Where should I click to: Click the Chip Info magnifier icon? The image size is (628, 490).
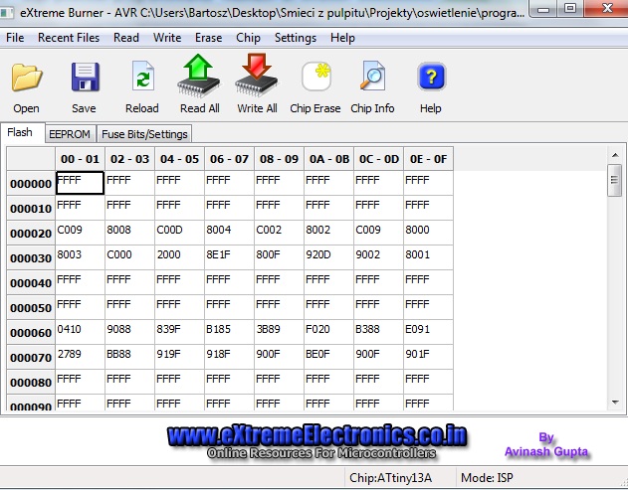(372, 76)
